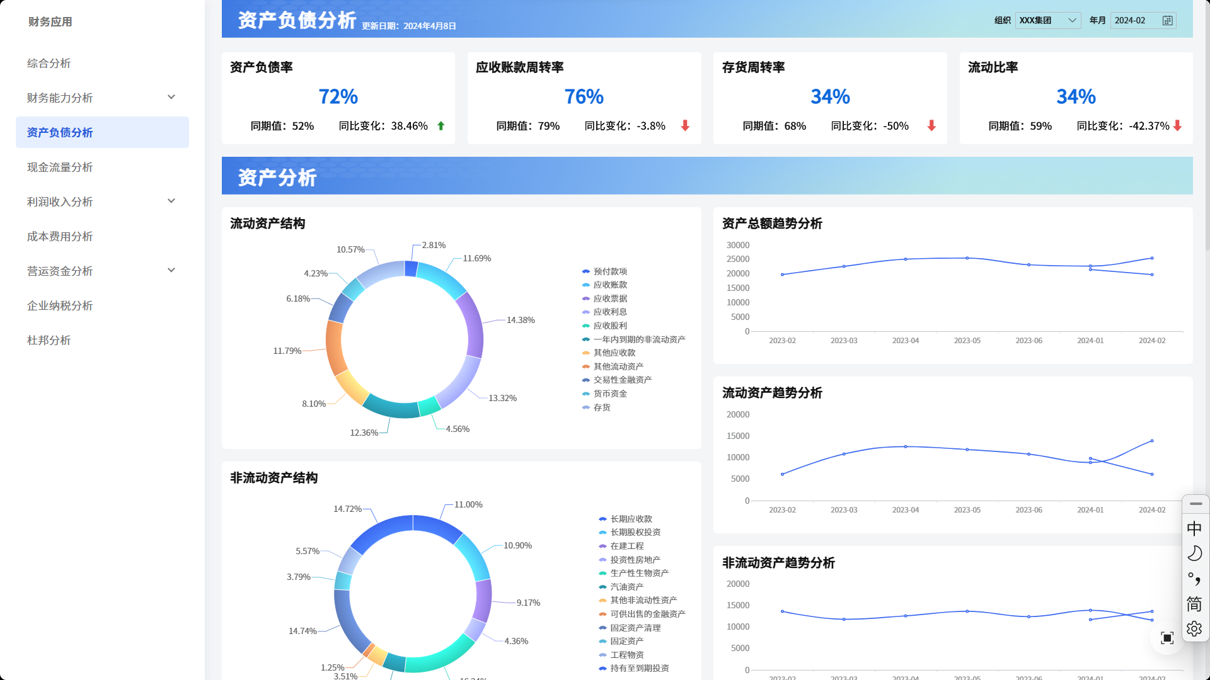Screen dimensions: 1210x680
Task: Toggle 预付款项 legend item
Action: coord(609,271)
